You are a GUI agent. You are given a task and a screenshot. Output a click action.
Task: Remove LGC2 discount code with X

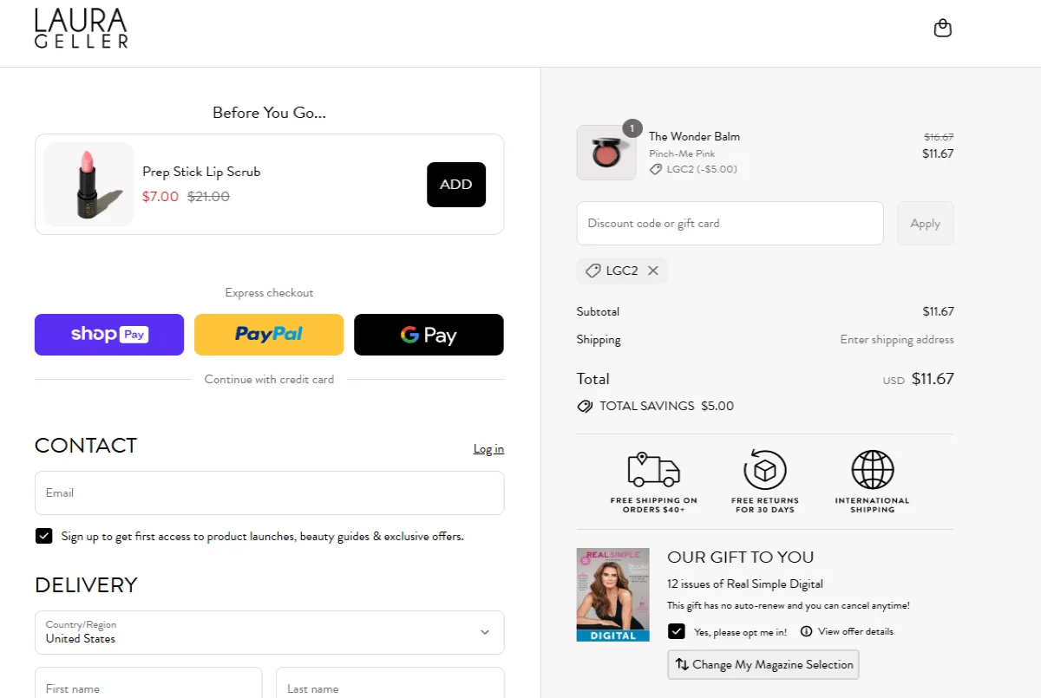(653, 271)
